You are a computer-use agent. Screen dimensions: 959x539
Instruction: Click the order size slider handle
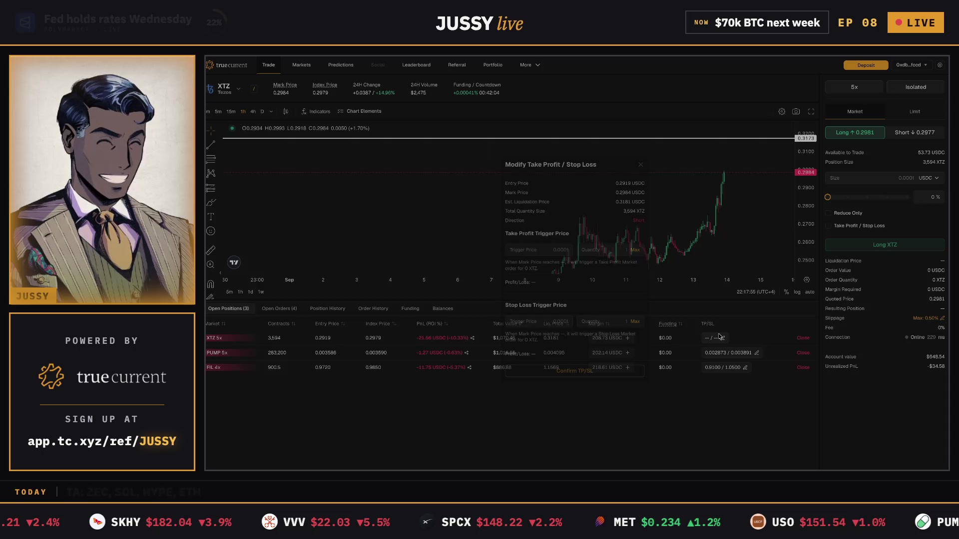click(x=828, y=197)
